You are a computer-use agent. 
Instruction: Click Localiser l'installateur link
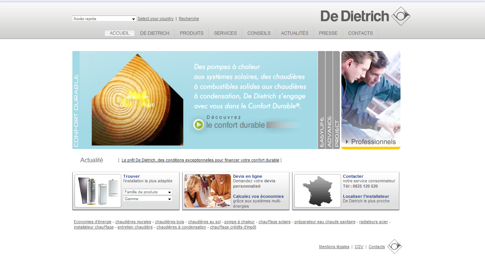pyautogui.click(x=366, y=196)
